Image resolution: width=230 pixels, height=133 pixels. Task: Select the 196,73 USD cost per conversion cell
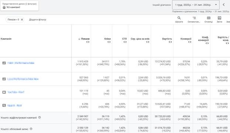[222, 78]
